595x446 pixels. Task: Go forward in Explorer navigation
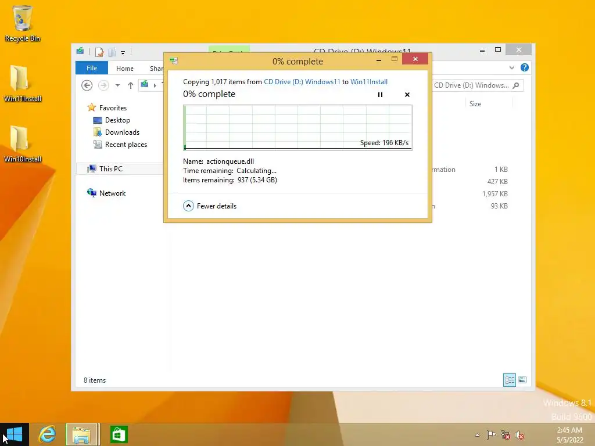point(103,85)
